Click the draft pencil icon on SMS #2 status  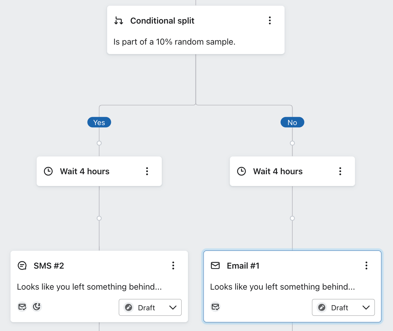click(129, 307)
